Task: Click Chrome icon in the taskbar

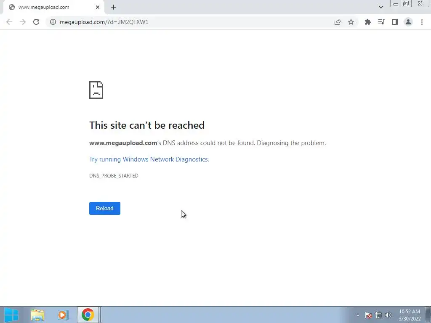Action: point(88,315)
